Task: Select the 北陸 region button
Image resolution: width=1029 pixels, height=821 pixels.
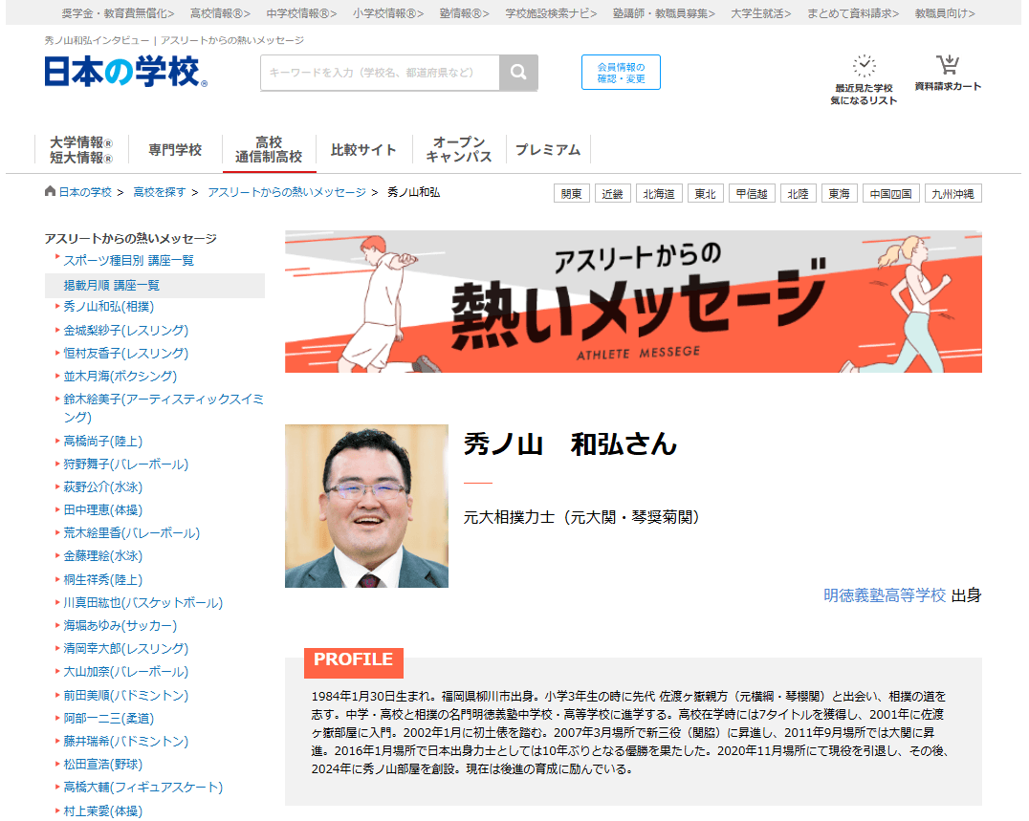Action: click(798, 194)
